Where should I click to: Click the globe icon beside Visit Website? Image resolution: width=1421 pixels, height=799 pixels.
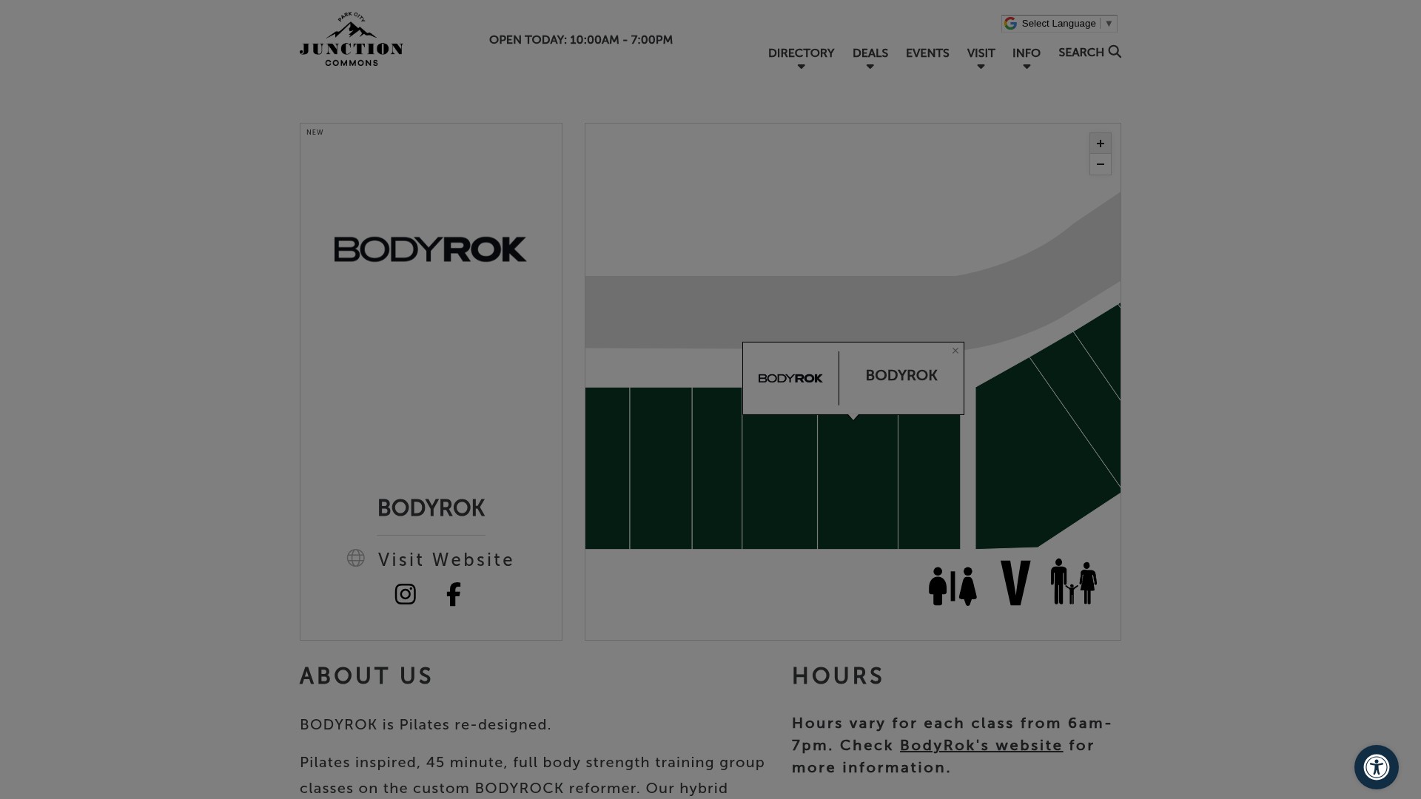point(356,558)
